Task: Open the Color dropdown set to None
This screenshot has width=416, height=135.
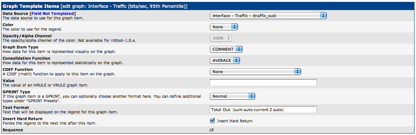Action: [x=223, y=27]
